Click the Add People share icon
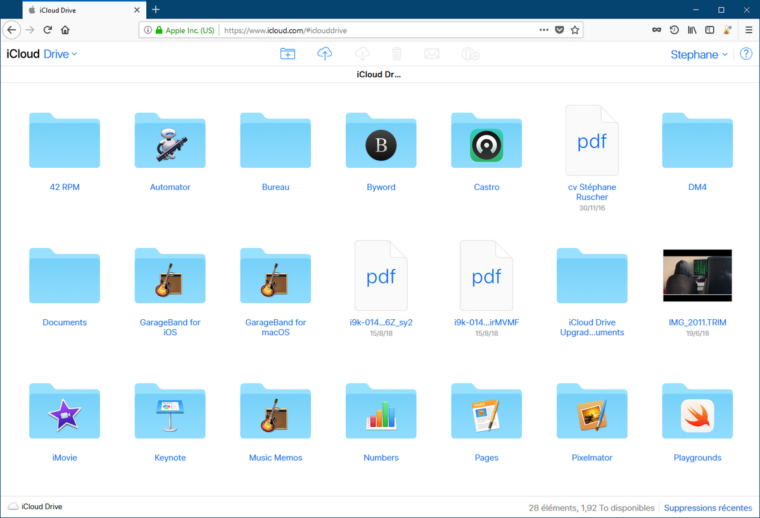Viewport: 760px width, 518px height. [x=470, y=54]
